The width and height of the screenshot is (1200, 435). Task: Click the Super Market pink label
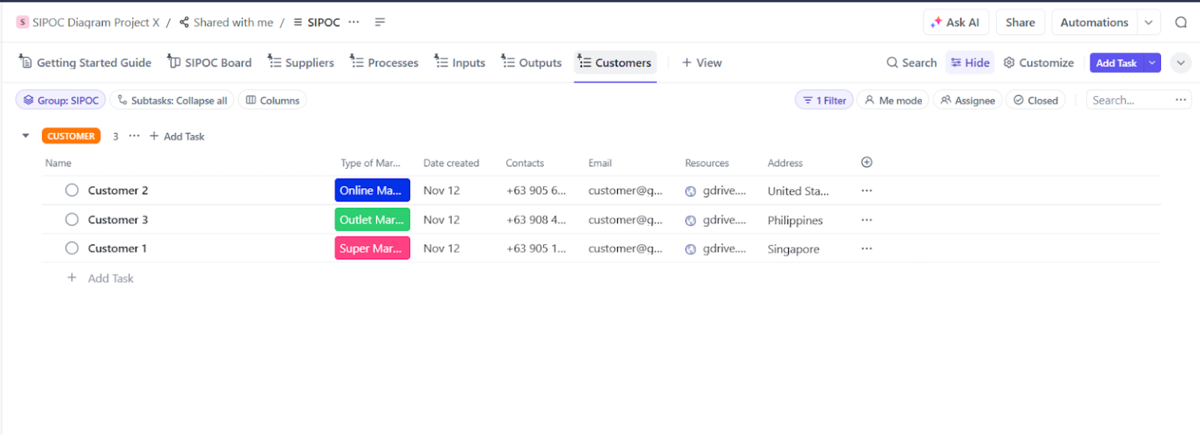[372, 248]
